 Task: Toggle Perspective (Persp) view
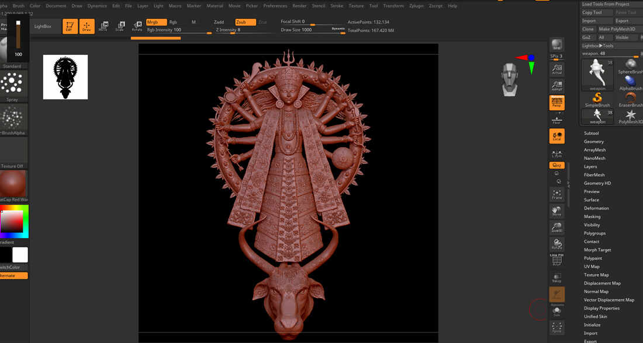tap(556, 102)
